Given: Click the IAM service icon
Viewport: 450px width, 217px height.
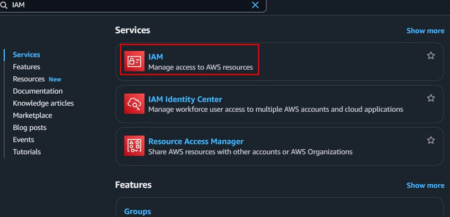Looking at the screenshot, I should [134, 61].
